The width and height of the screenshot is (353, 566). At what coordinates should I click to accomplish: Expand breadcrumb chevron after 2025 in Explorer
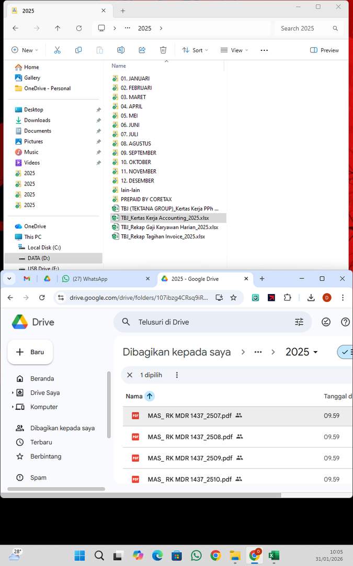tap(161, 28)
